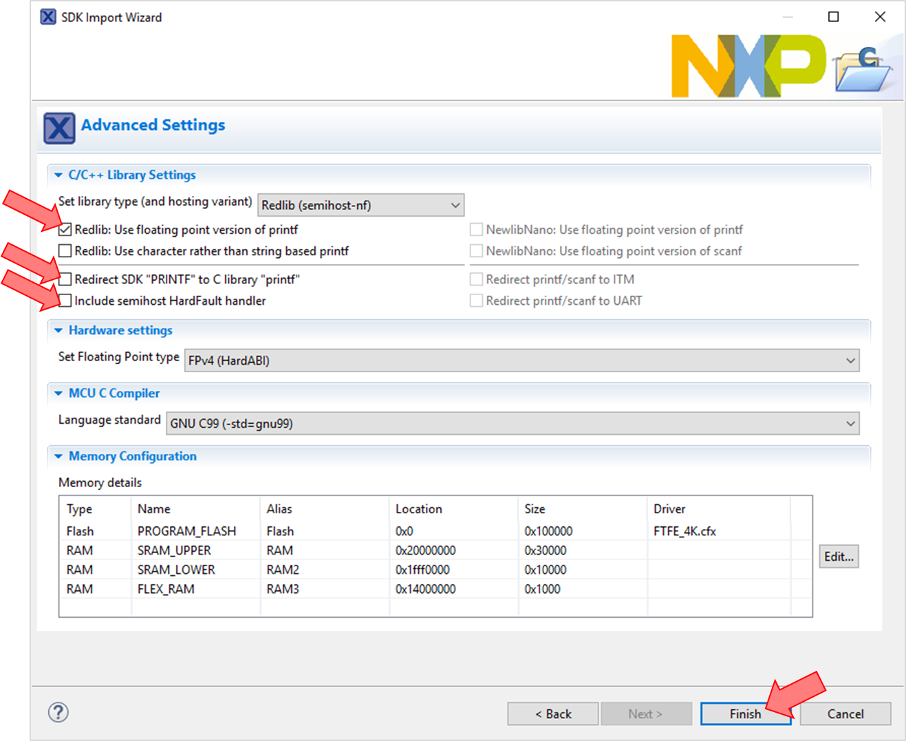Screen dimensions: 906x741
Task: Collapse the Memory Configuration section
Action: pyautogui.click(x=58, y=457)
